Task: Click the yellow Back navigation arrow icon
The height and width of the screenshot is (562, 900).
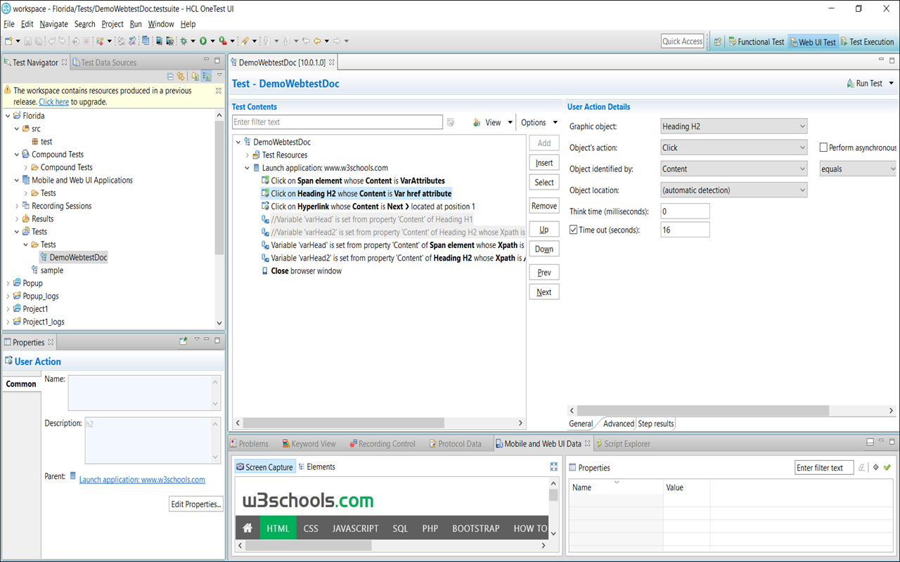Action: click(316, 41)
